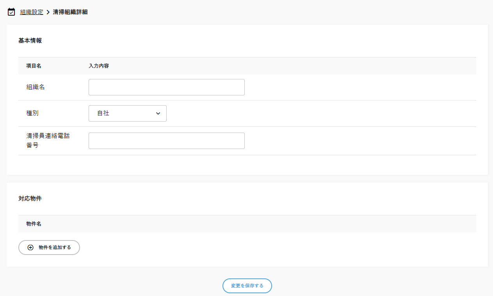Go back to 組織設定 via breadcrumb link

pos(32,12)
